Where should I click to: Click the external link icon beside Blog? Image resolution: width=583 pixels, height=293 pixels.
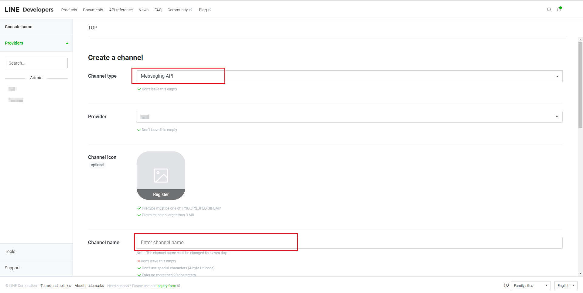click(x=210, y=9)
